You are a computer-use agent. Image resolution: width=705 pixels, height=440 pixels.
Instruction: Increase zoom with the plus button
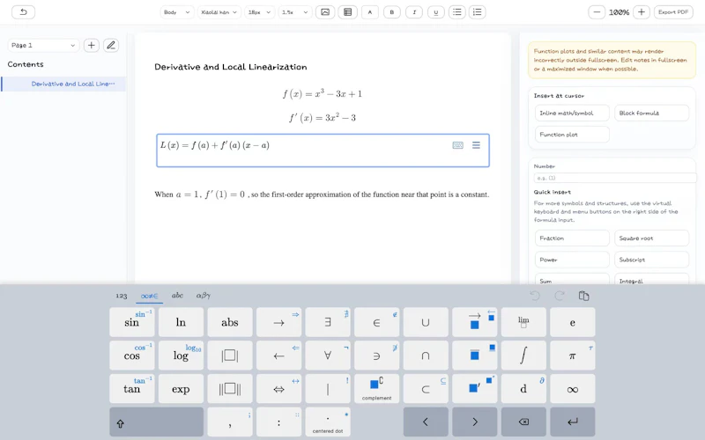(x=642, y=12)
